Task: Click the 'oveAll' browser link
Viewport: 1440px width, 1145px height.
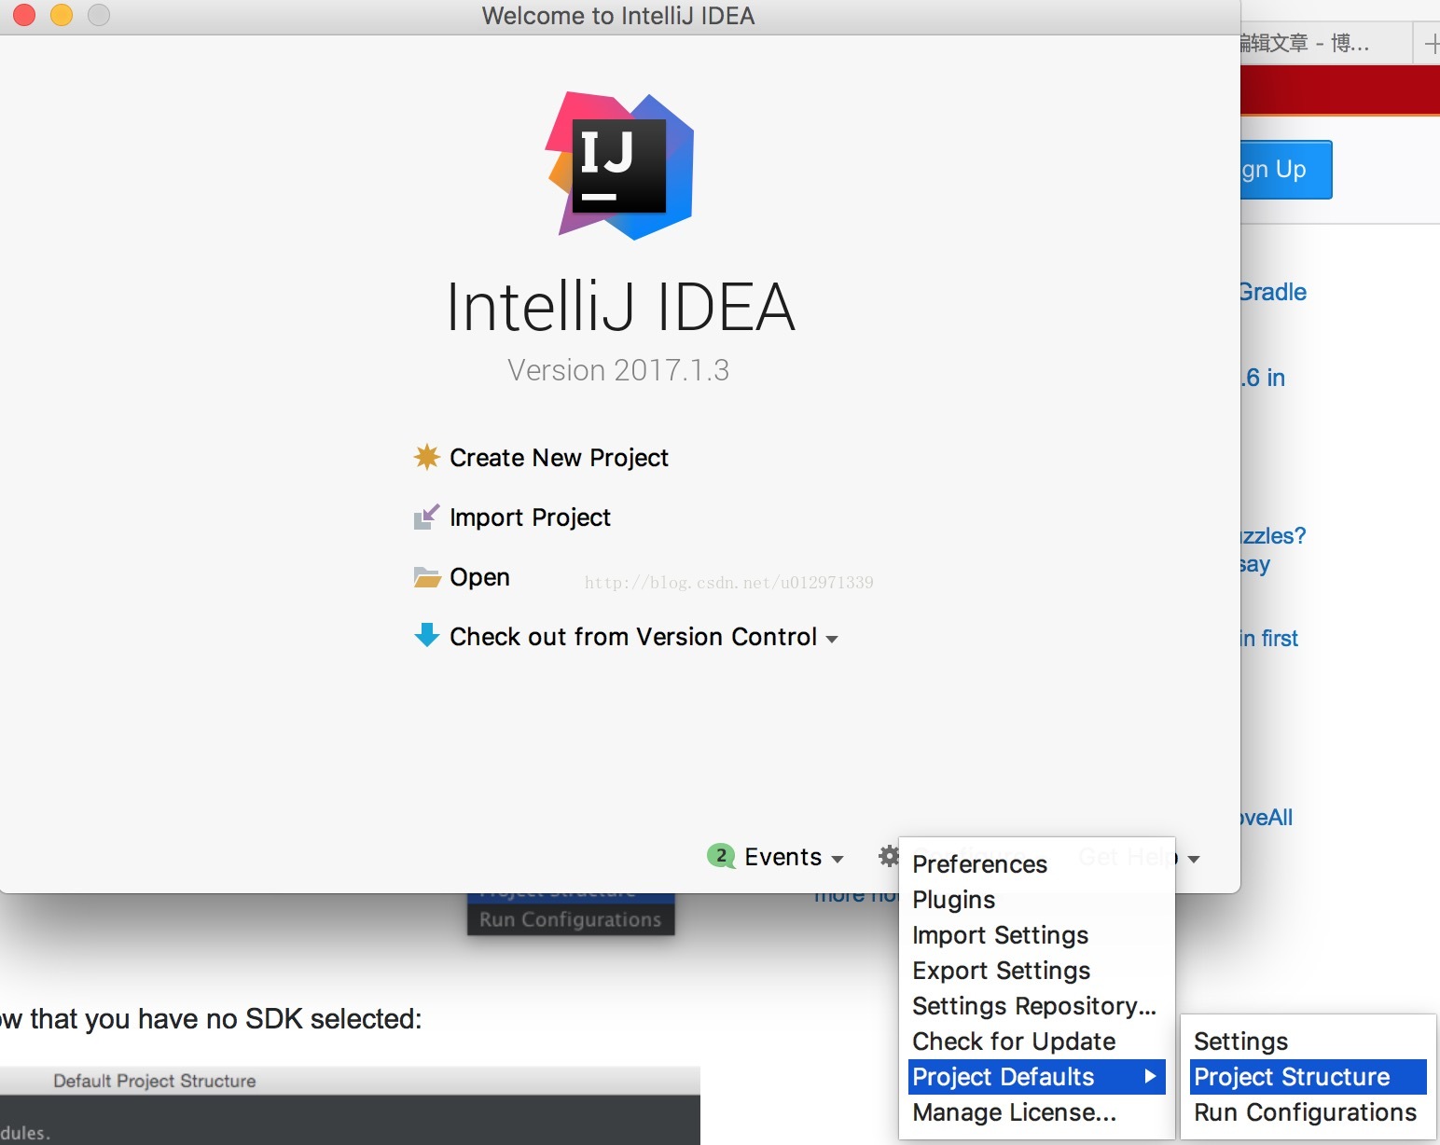Action: click(1267, 818)
